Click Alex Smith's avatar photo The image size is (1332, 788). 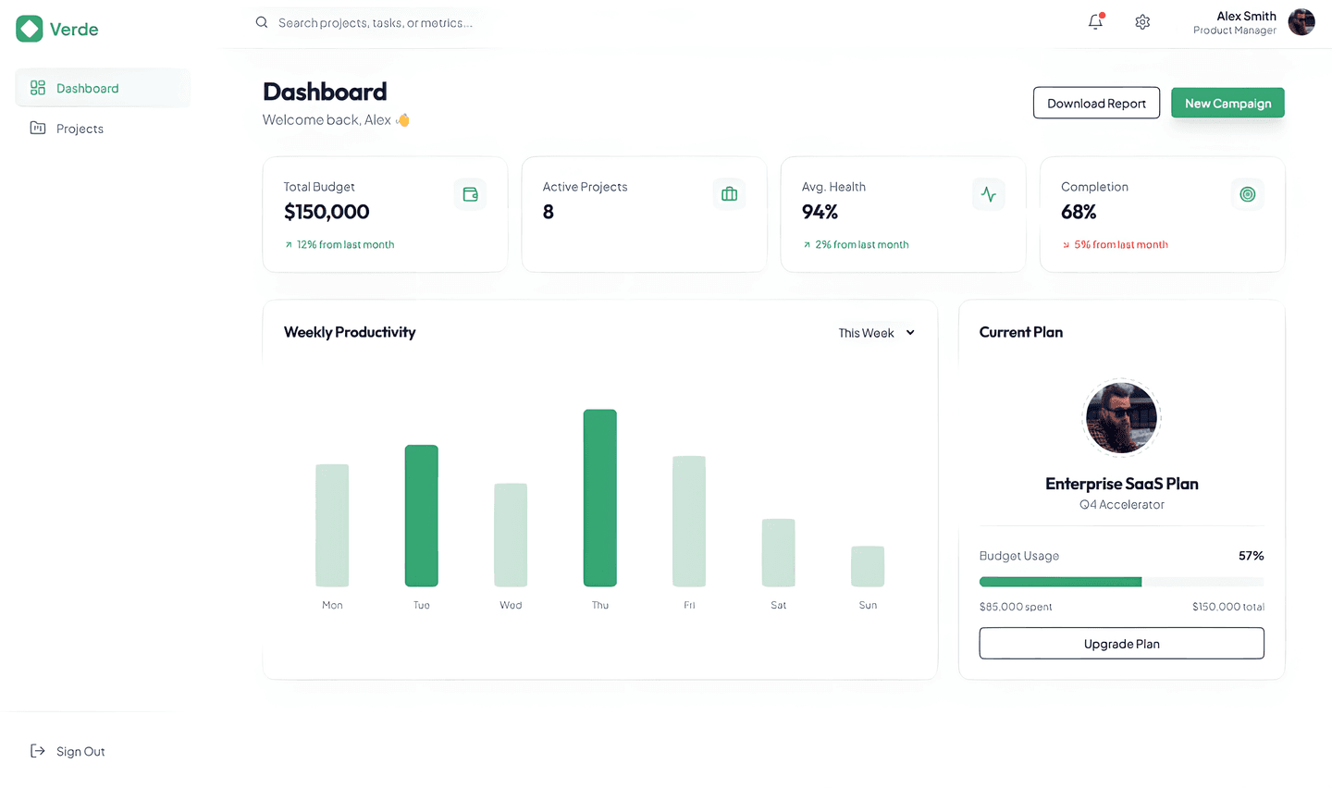tap(1301, 21)
